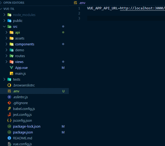Click the src folder code icon
Image resolution: width=165 pixels, height=146 pixels.
9,27
